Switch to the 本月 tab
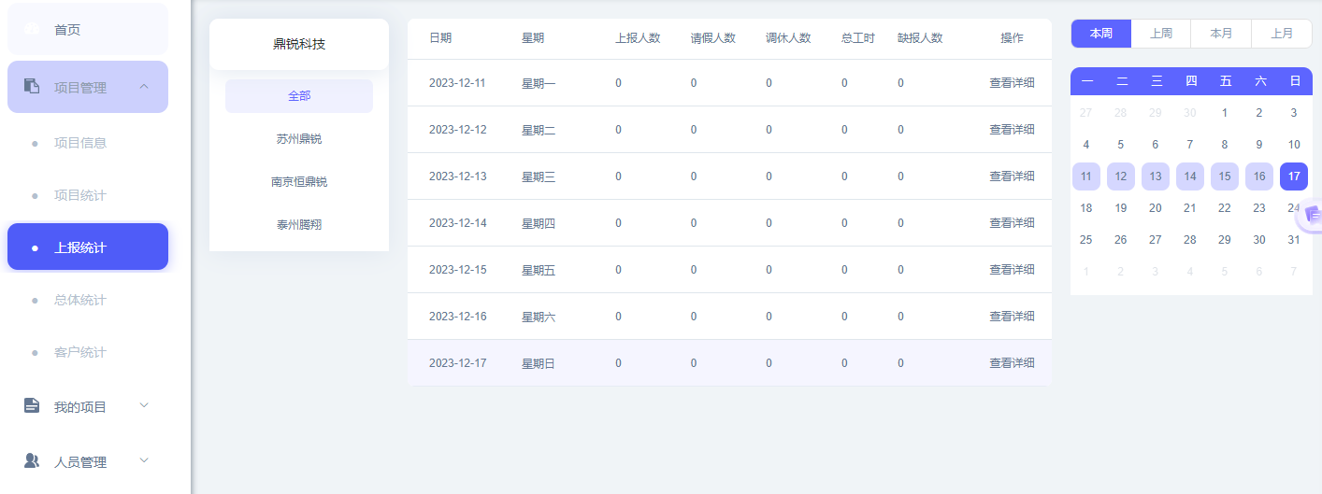The image size is (1322, 494). pos(1220,34)
